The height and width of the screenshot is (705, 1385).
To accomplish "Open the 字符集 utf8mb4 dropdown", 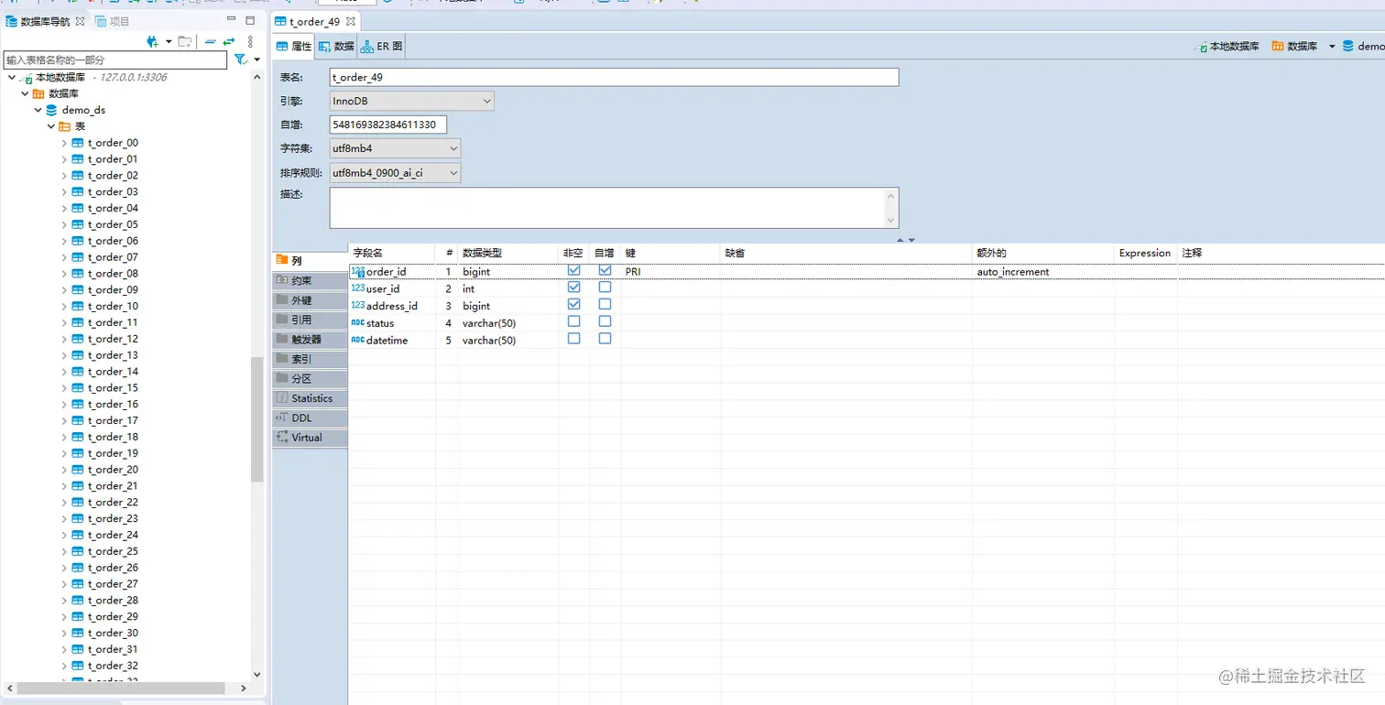I will coord(395,148).
